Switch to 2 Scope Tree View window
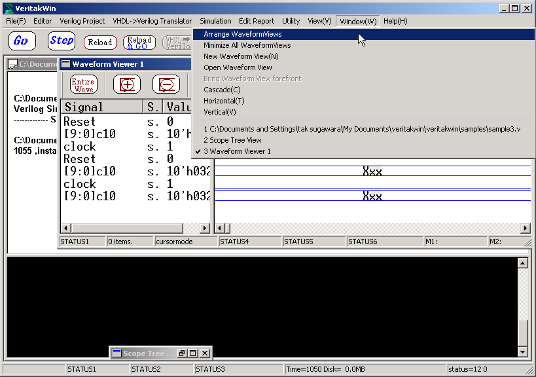This screenshot has height=377, width=536. click(x=232, y=140)
